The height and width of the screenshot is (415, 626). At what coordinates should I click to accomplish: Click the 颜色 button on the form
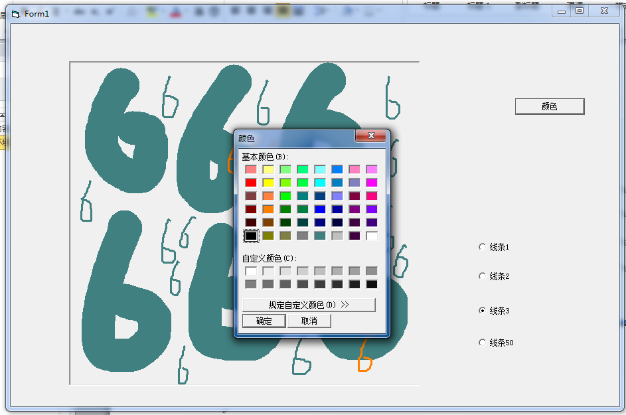coord(550,106)
